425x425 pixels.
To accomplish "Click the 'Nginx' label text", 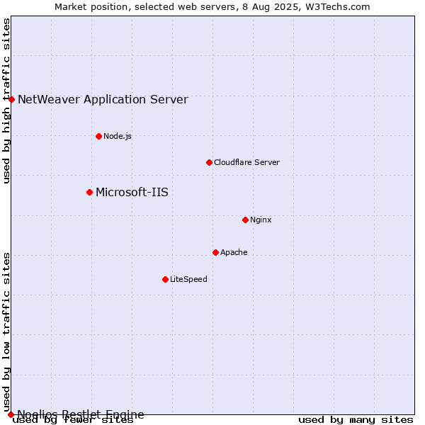I will coord(261,220).
